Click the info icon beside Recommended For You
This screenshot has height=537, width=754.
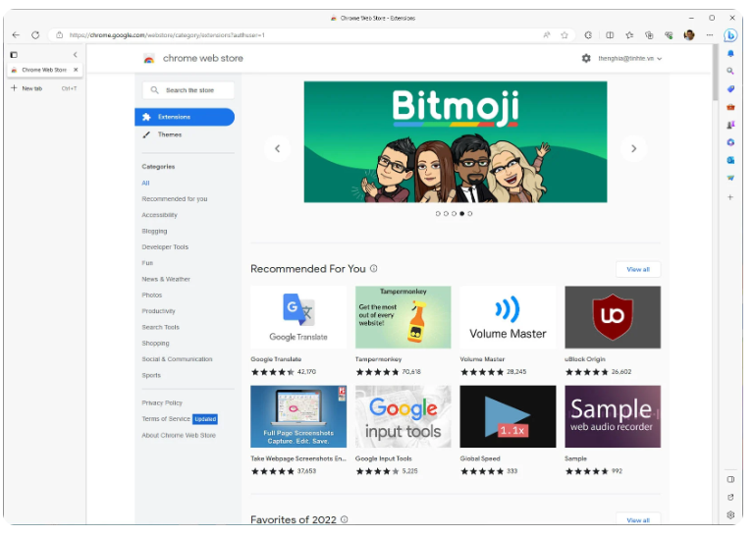click(374, 269)
